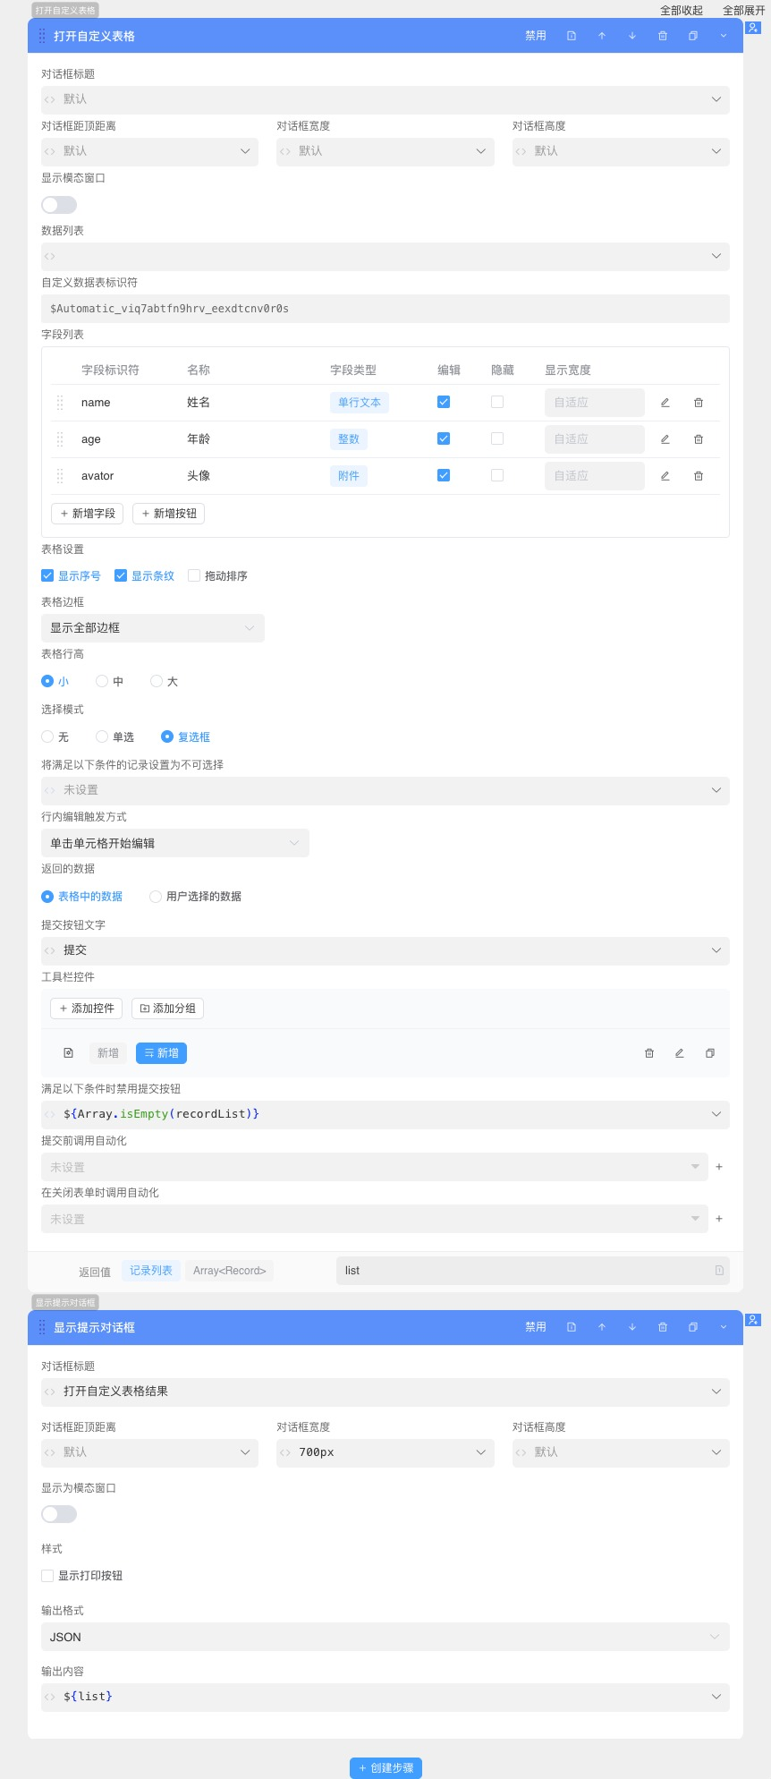Screen dimensions: 771x1779
Task: Check the hidden checkbox for age
Action: tap(497, 438)
